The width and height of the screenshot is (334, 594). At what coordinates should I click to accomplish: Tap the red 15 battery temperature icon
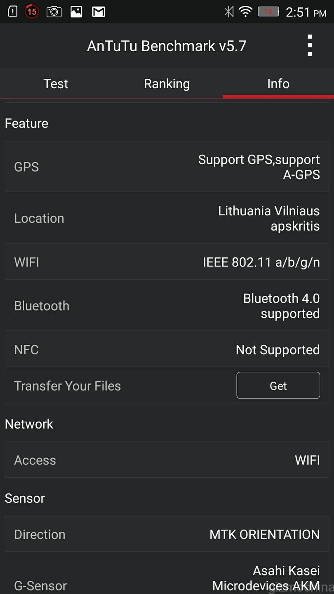click(32, 12)
